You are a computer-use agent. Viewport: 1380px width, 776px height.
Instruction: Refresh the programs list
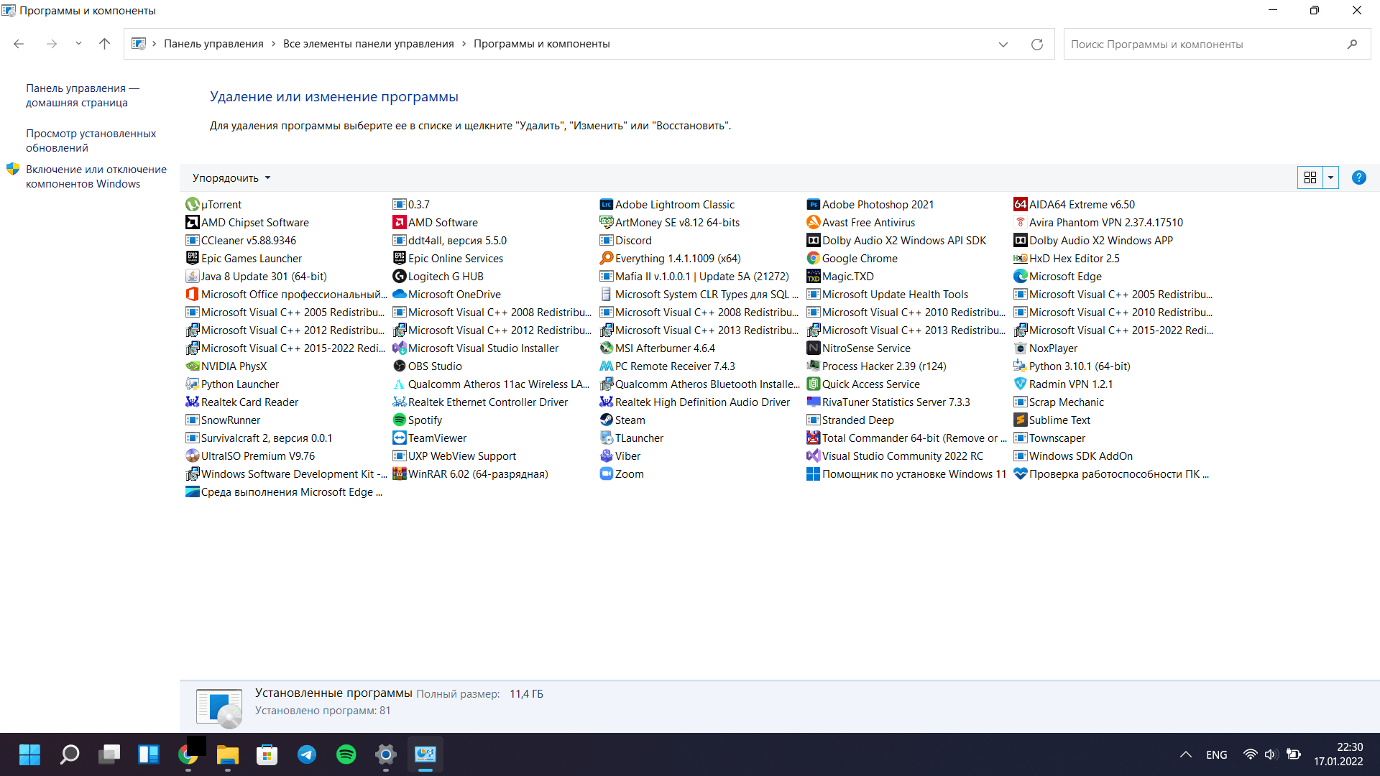(x=1037, y=44)
